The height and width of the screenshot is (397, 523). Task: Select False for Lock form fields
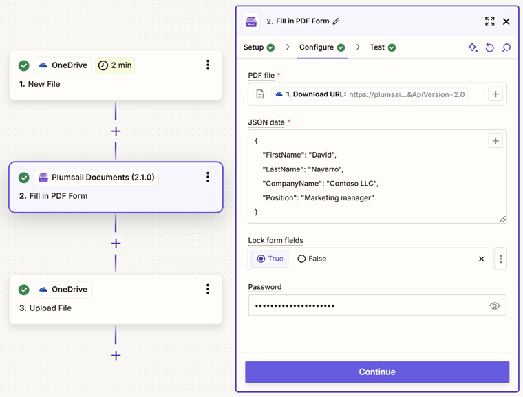coord(312,259)
